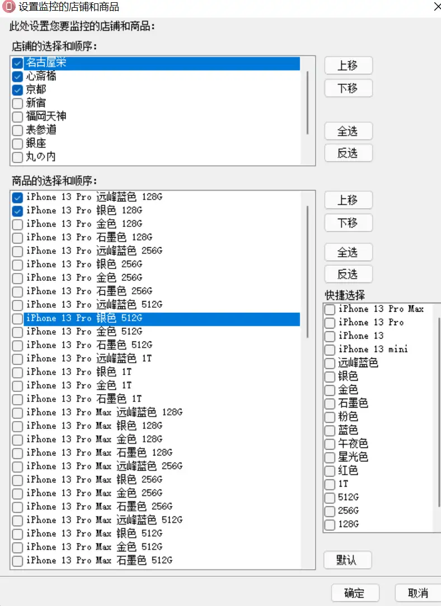Quick-select 512G storage checkbox
Image resolution: width=441 pixels, height=606 pixels.
[330, 498]
